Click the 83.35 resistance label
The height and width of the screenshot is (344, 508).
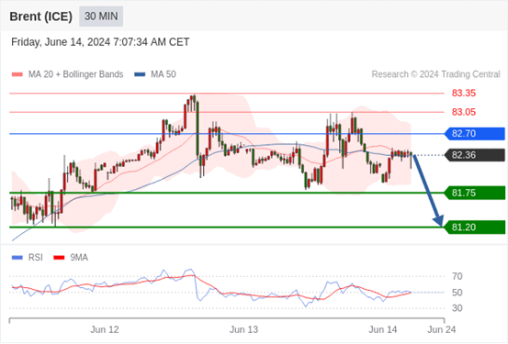point(464,94)
